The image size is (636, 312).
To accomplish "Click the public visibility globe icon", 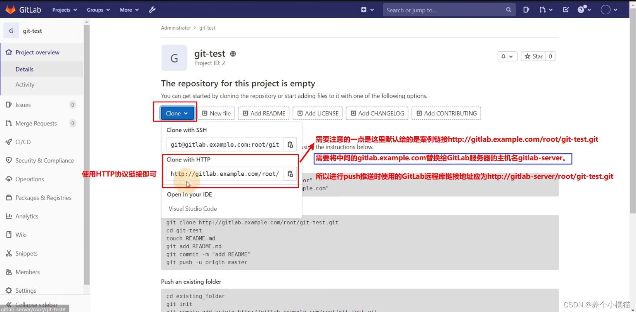I will (x=233, y=54).
